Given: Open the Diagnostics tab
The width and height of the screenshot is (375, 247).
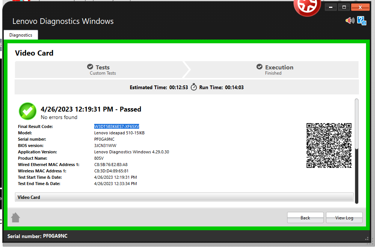Looking at the screenshot, I should coord(21,35).
